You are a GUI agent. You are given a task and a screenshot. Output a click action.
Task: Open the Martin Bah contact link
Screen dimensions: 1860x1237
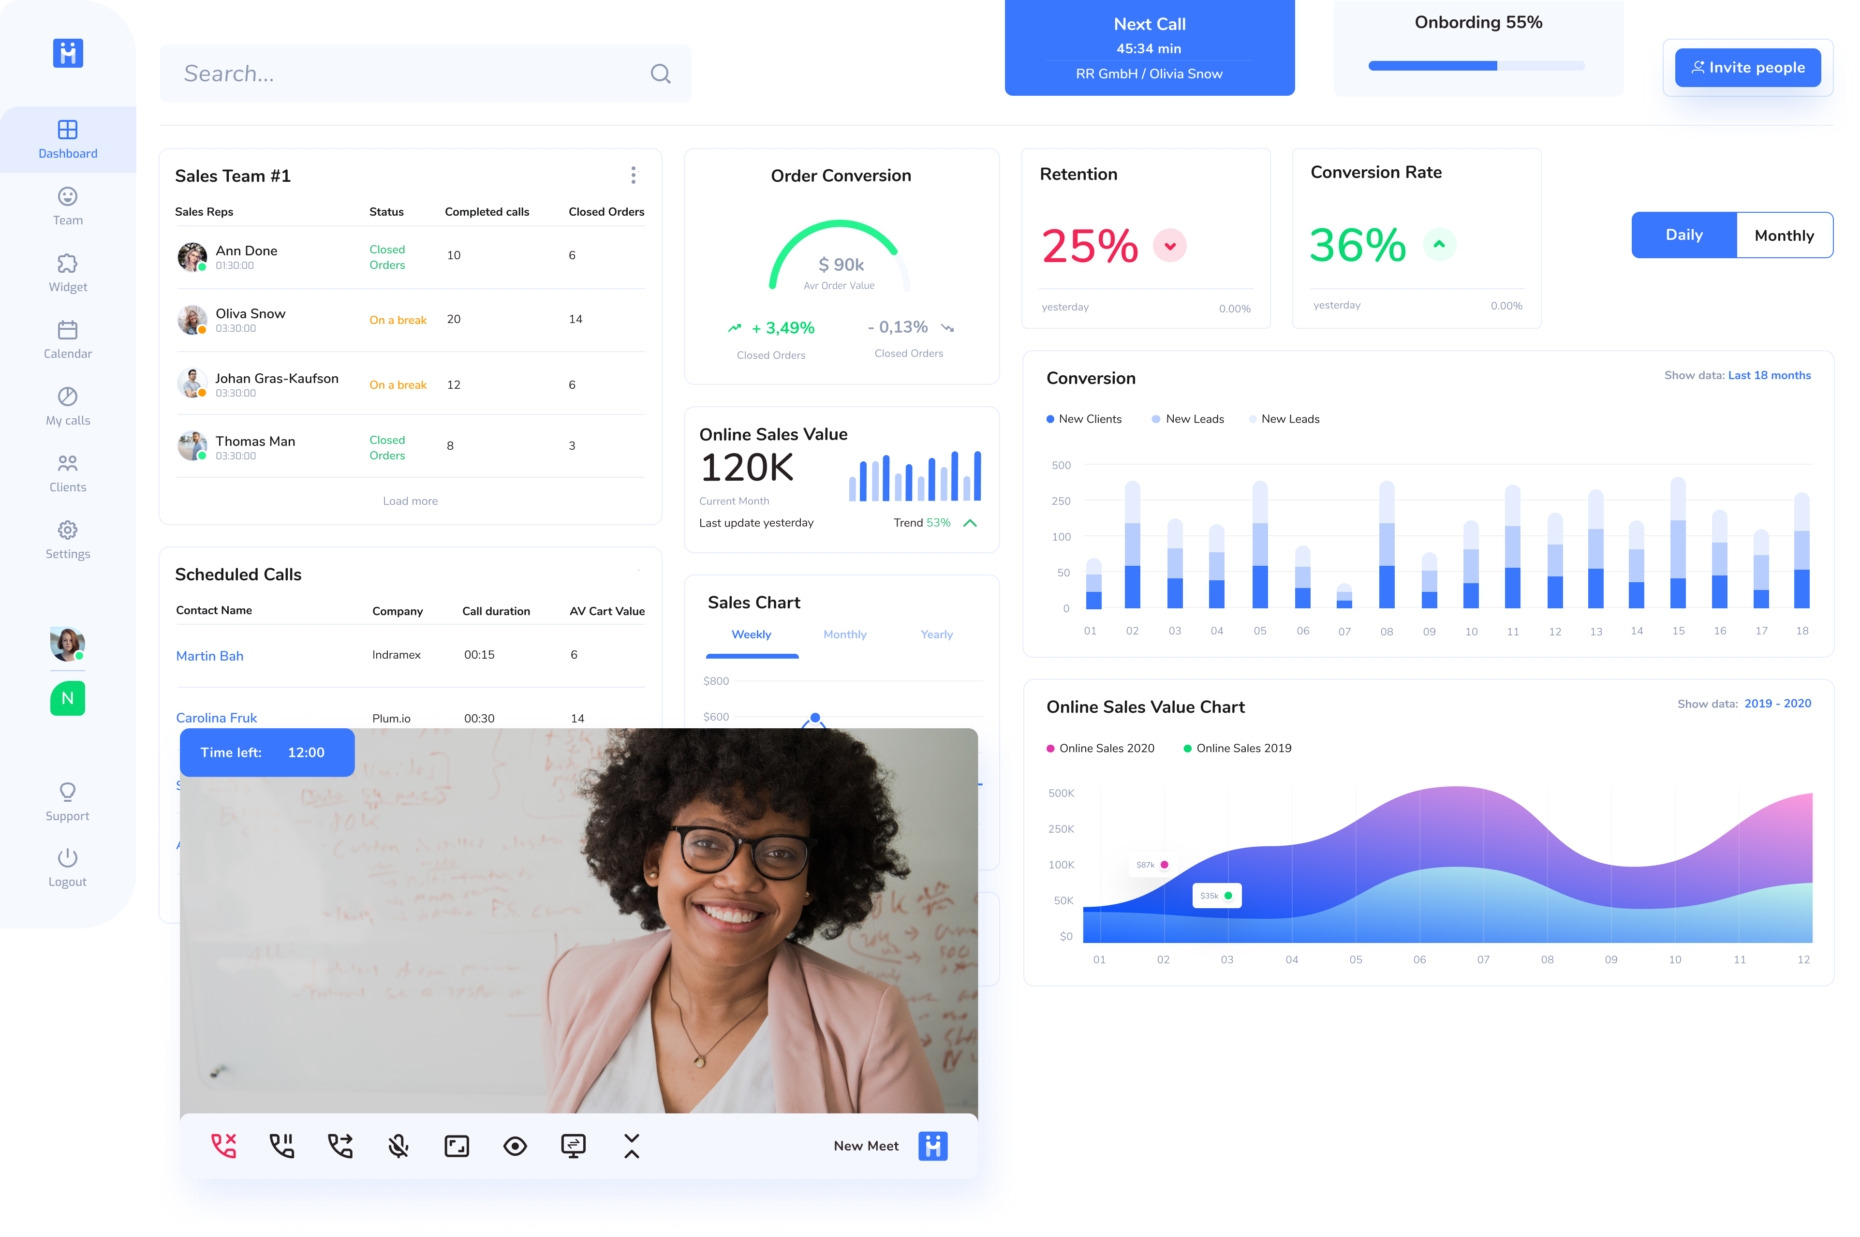click(x=210, y=656)
